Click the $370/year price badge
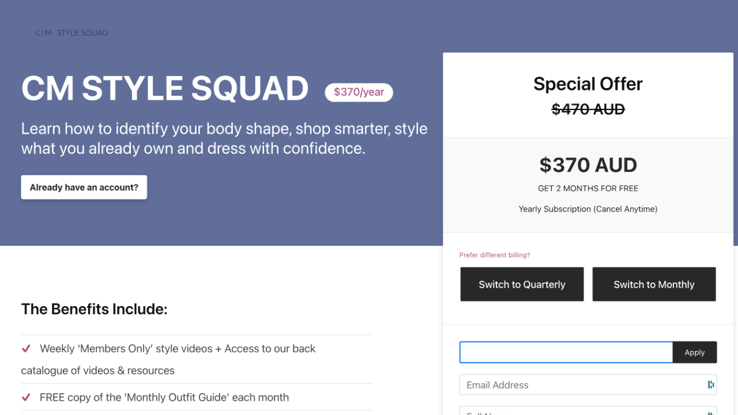This screenshot has width=738, height=415. point(359,92)
